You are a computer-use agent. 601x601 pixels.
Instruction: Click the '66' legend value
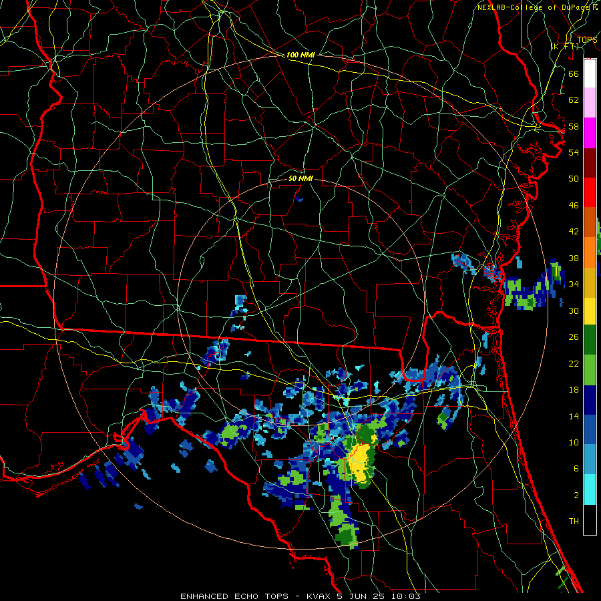[x=574, y=73]
